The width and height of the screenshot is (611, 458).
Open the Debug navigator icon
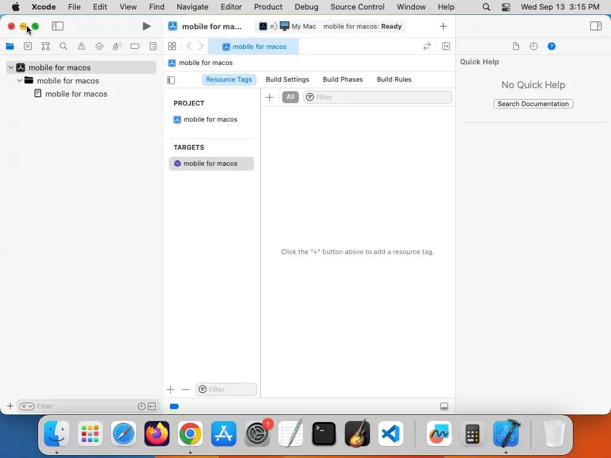click(117, 47)
